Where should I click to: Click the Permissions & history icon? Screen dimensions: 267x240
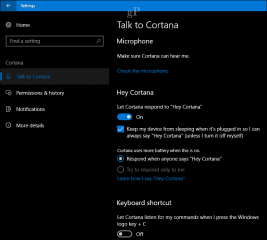tap(8, 93)
